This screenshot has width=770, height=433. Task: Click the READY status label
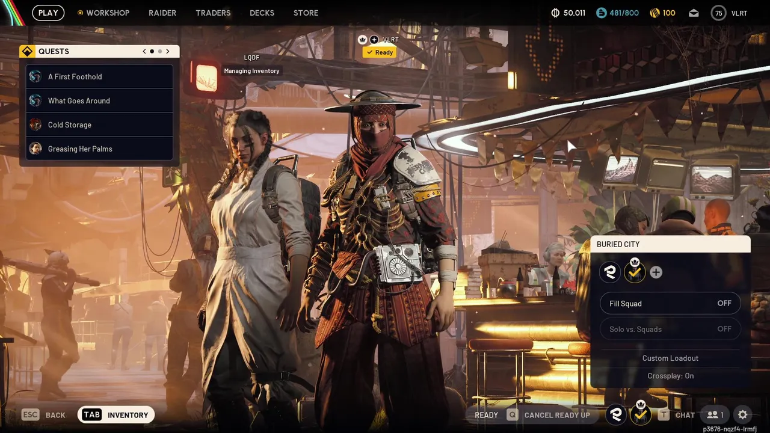486,415
